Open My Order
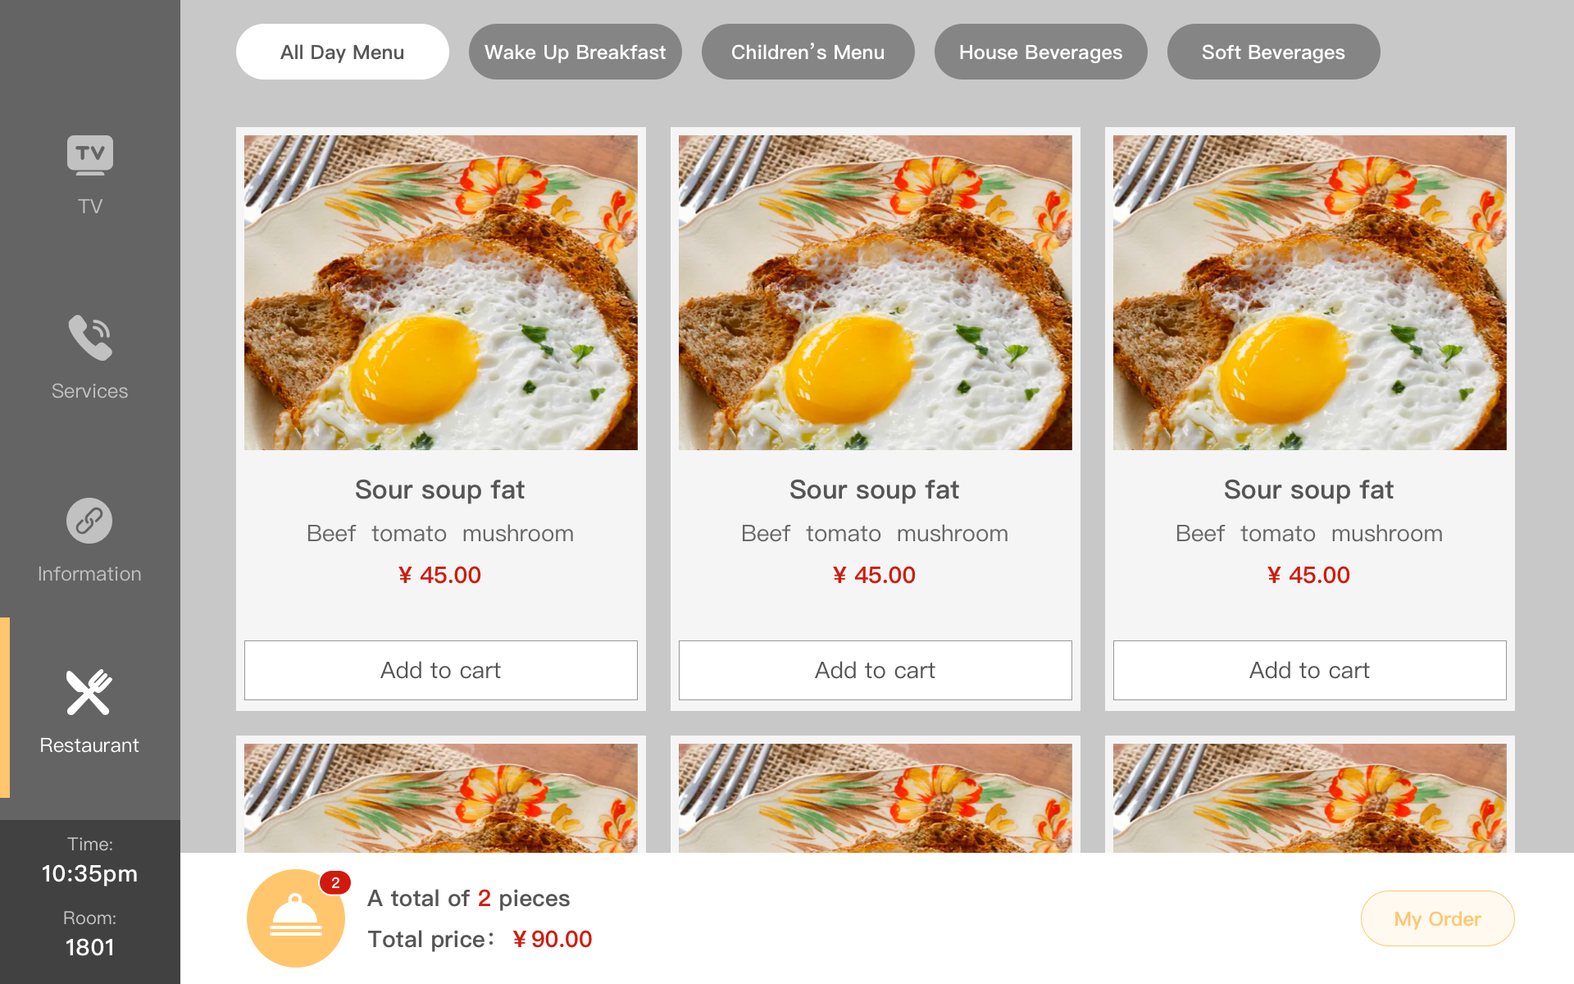Screen dimensions: 1574x984 pos(1437,918)
